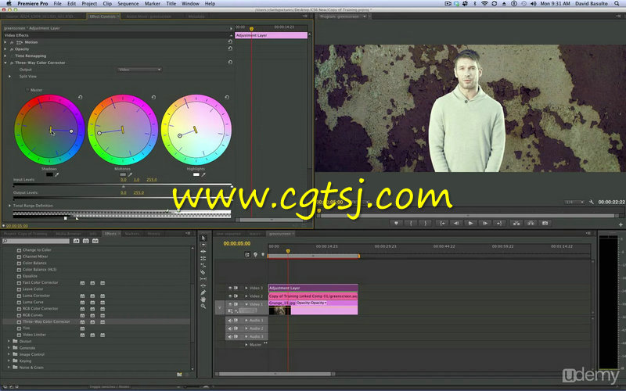
Task: Expand the Keying effects folder
Action: click(9, 361)
